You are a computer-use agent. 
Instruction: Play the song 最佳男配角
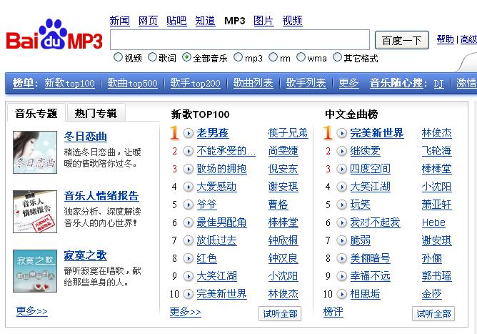189,222
